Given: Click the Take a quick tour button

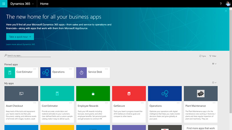Looking at the screenshot, I should 20,37.
